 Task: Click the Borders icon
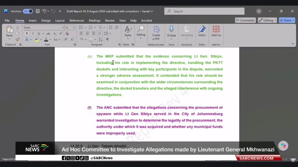(x=91, y=39)
